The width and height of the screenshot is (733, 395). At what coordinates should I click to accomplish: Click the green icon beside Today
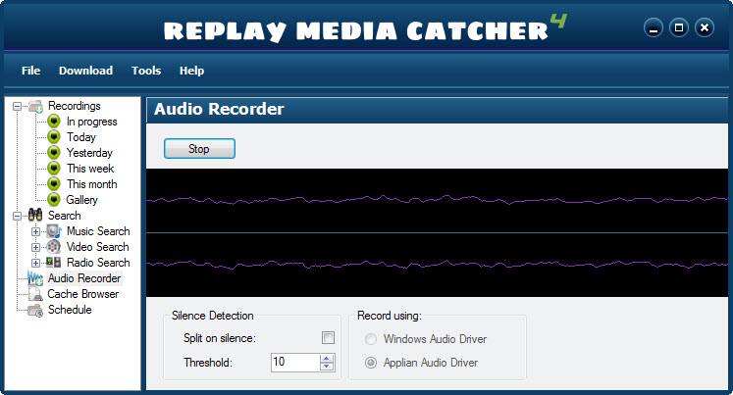click(x=54, y=137)
